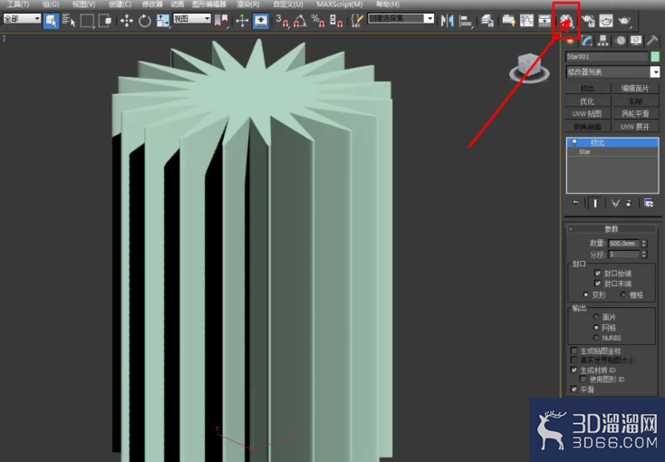Viewport: 665px width, 462px height.
Task: Click the Use Pivot Point Center icon
Action: click(221, 20)
